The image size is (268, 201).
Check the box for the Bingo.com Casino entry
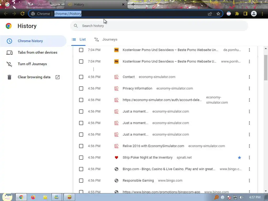coord(81,169)
